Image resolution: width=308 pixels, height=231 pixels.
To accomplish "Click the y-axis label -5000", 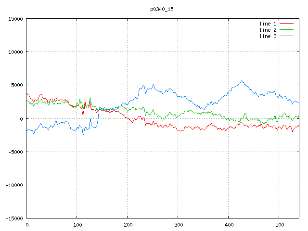I will click(15, 152).
